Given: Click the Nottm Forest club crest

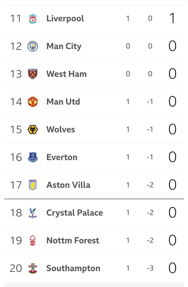Looking at the screenshot, I should tap(33, 241).
